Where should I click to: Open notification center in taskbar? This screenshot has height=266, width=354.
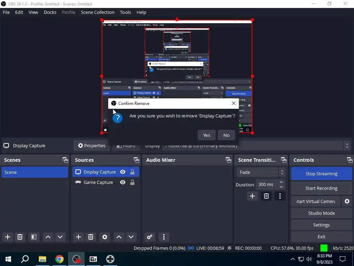[x=343, y=259]
